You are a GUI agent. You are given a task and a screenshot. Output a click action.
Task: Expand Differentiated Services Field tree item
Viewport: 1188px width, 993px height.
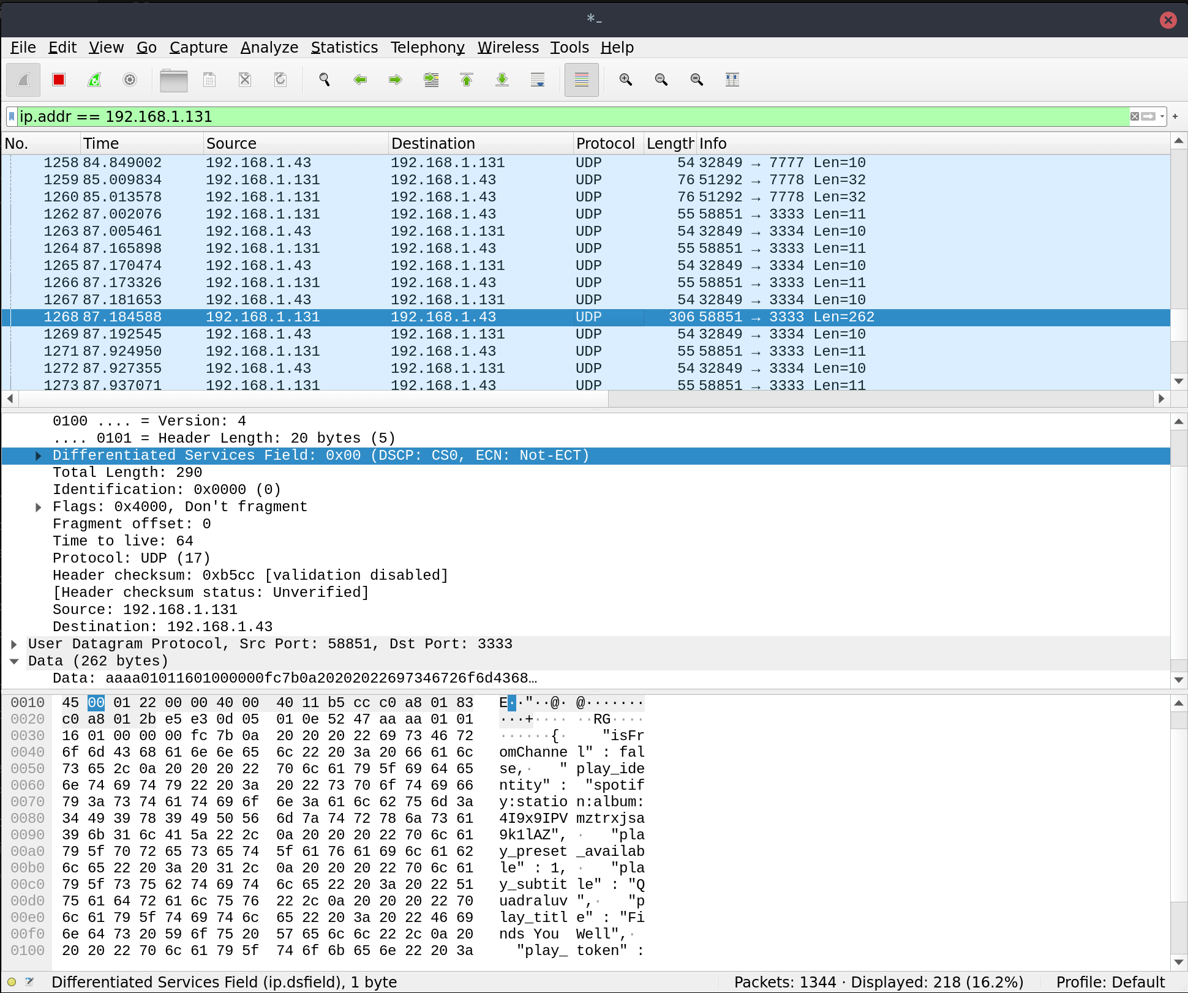click(39, 456)
